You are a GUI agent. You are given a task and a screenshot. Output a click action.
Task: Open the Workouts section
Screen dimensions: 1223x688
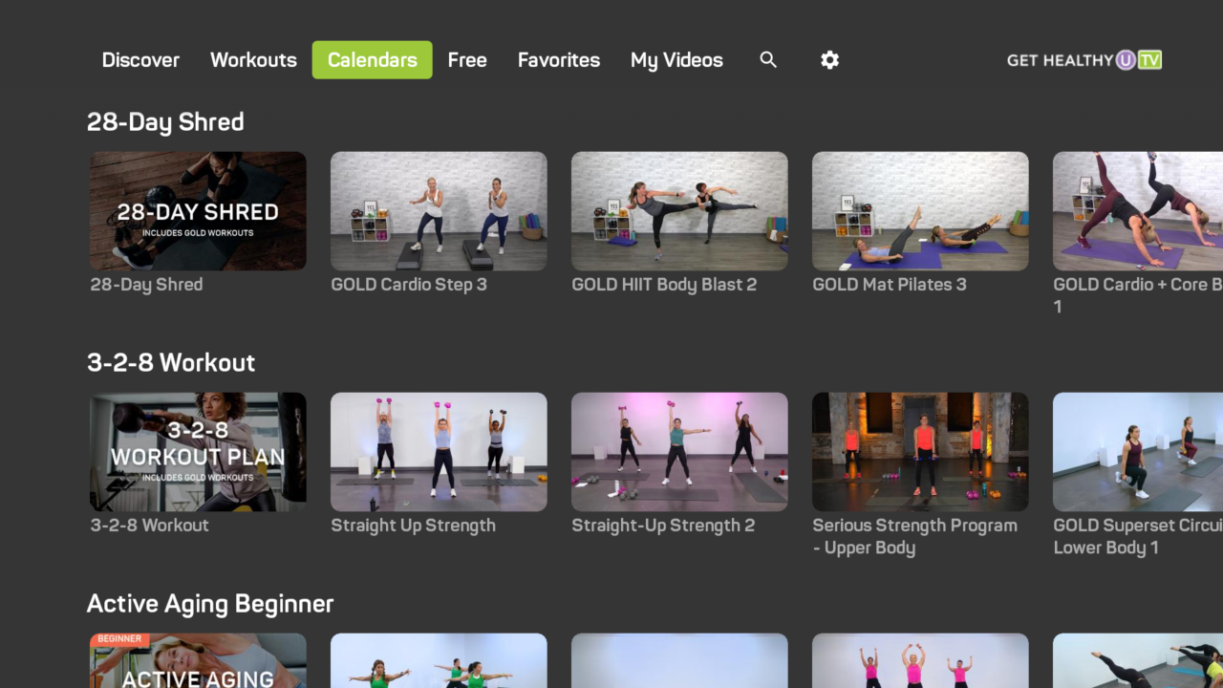pyautogui.click(x=253, y=59)
